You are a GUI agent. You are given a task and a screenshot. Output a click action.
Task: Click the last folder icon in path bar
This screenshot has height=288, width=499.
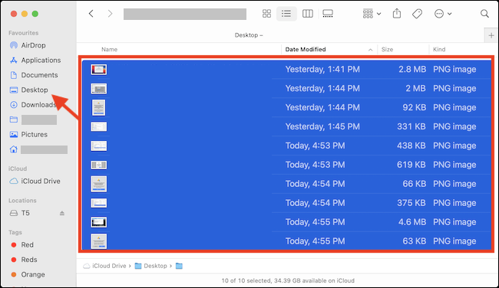(179, 266)
